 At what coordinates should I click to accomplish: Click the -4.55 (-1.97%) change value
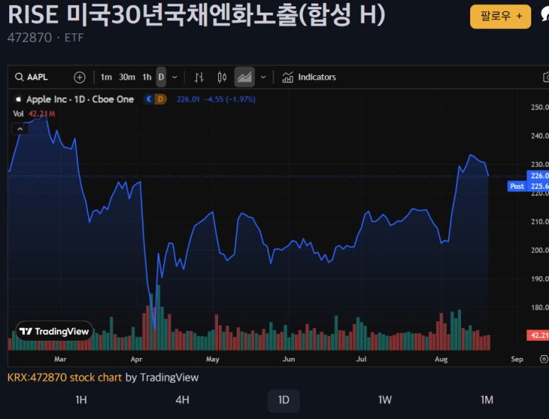[x=229, y=99]
